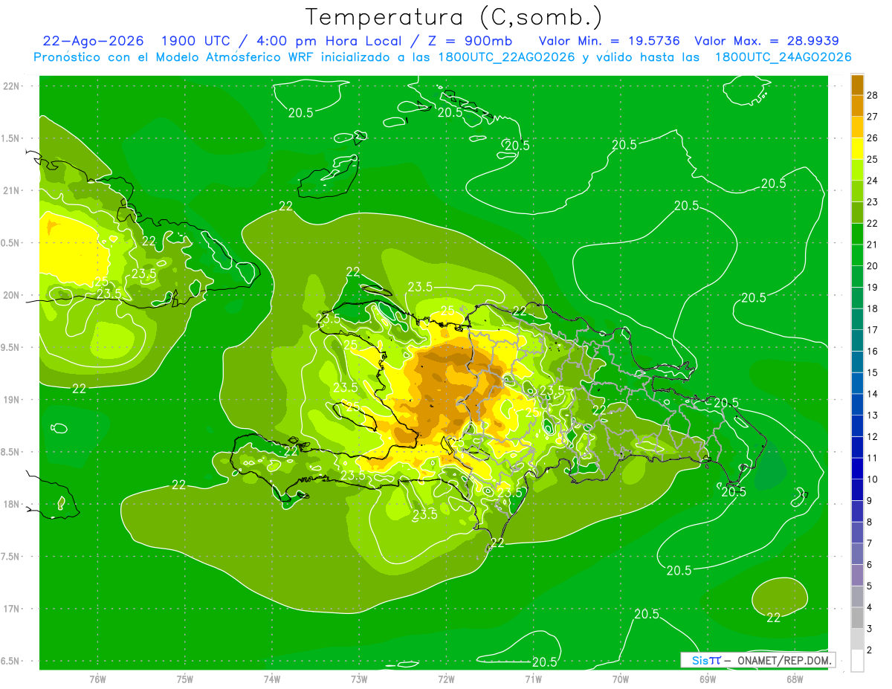Select the '0.5N' latitude axis label
Viewport: 892px width, 689px height.
coord(11,243)
